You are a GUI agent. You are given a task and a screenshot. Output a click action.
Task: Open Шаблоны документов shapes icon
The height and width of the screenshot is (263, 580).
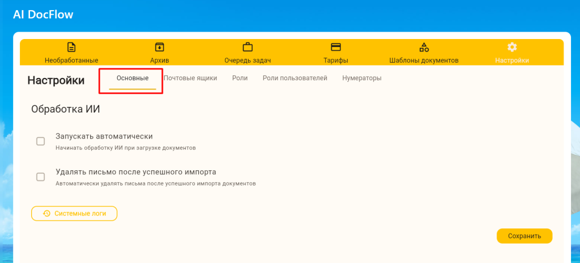pos(424,47)
